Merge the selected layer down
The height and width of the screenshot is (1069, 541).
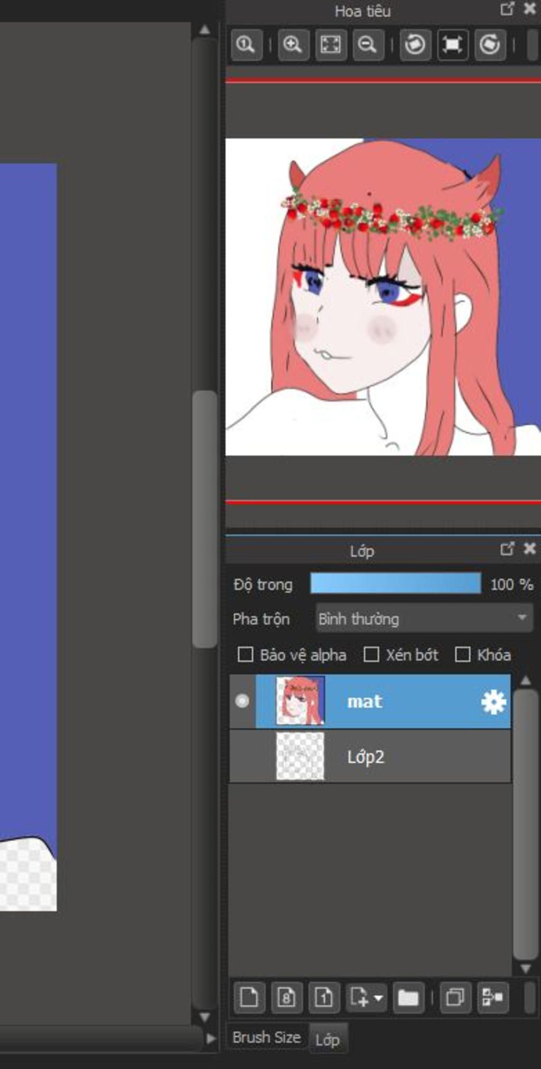pyautogui.click(x=493, y=998)
